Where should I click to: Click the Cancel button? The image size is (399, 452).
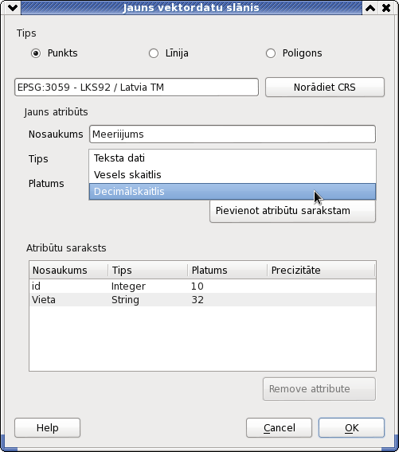point(279,428)
